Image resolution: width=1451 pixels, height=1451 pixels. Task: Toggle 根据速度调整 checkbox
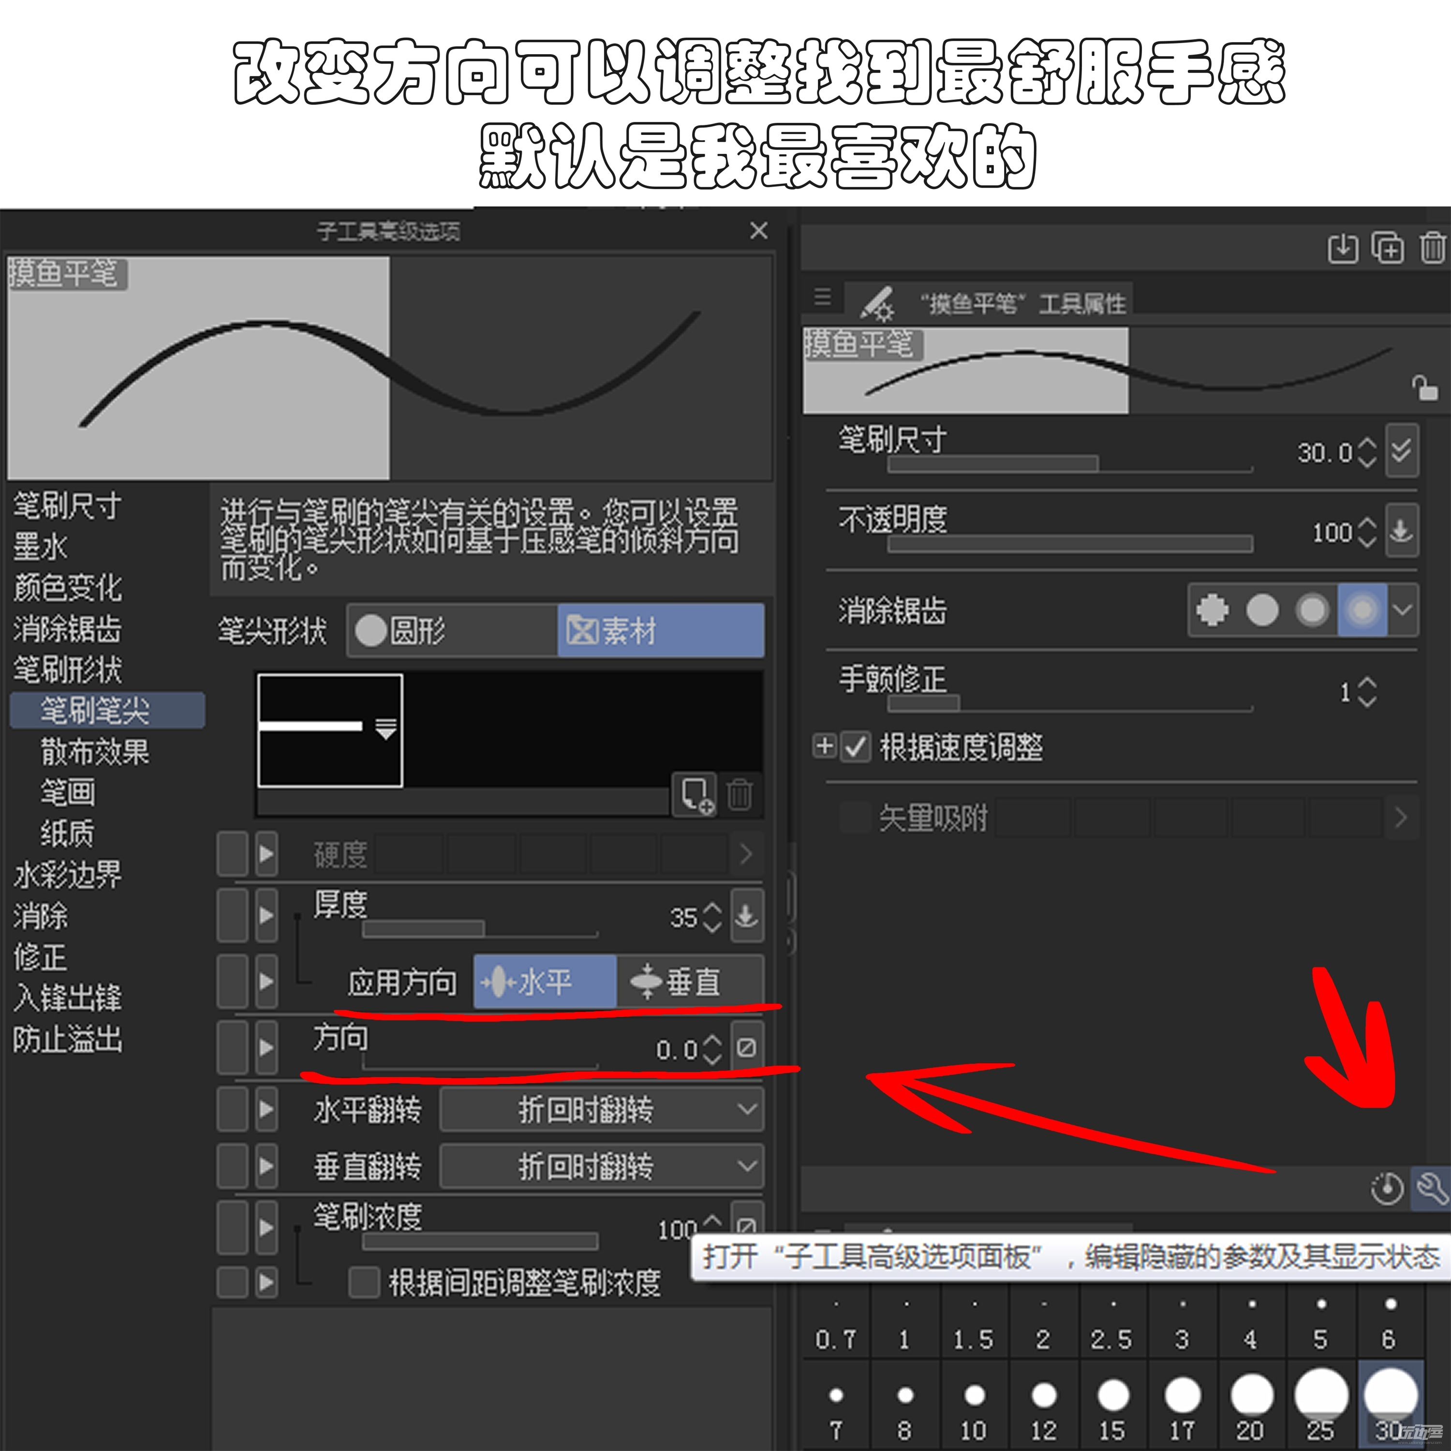855,747
